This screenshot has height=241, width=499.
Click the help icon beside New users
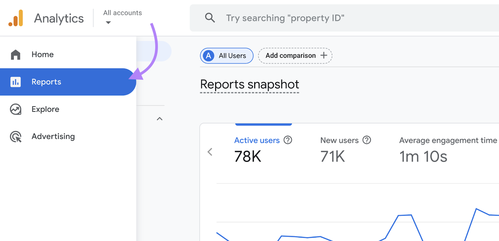click(367, 140)
